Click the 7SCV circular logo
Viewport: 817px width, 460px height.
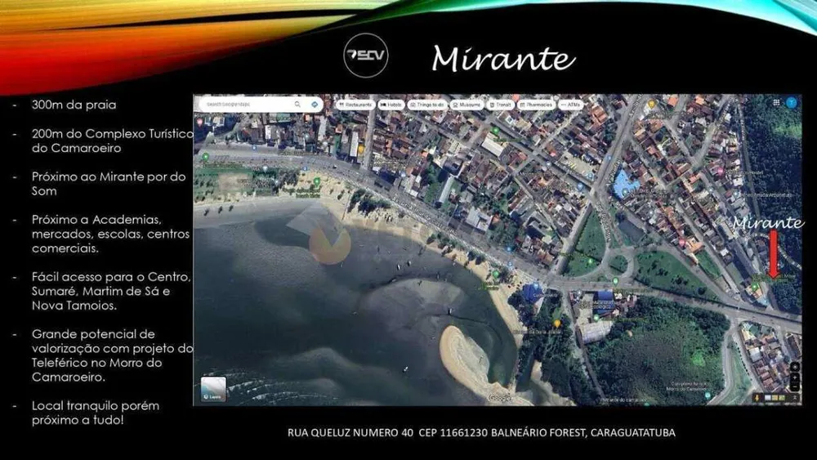click(x=366, y=56)
